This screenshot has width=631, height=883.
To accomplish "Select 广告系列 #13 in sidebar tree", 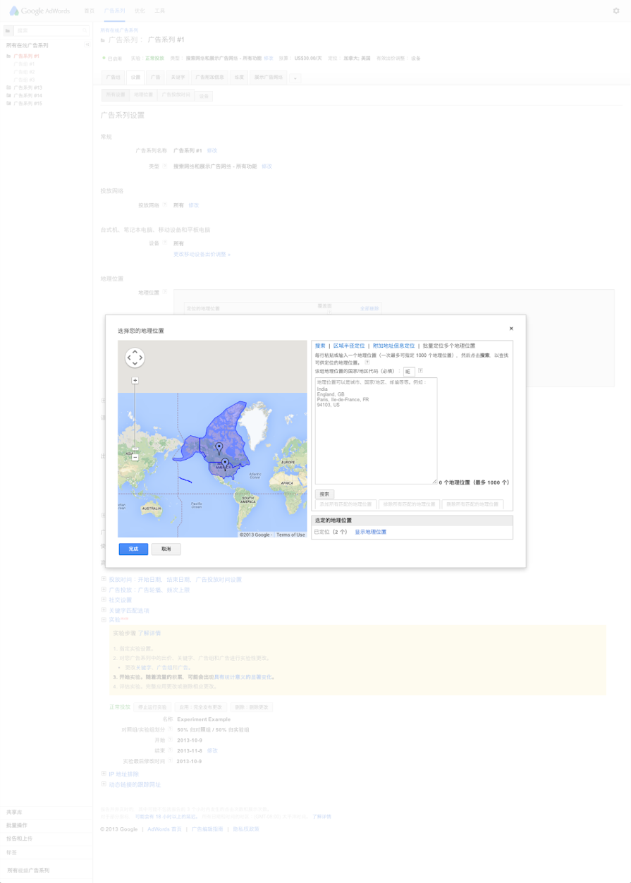I will 27,87.
